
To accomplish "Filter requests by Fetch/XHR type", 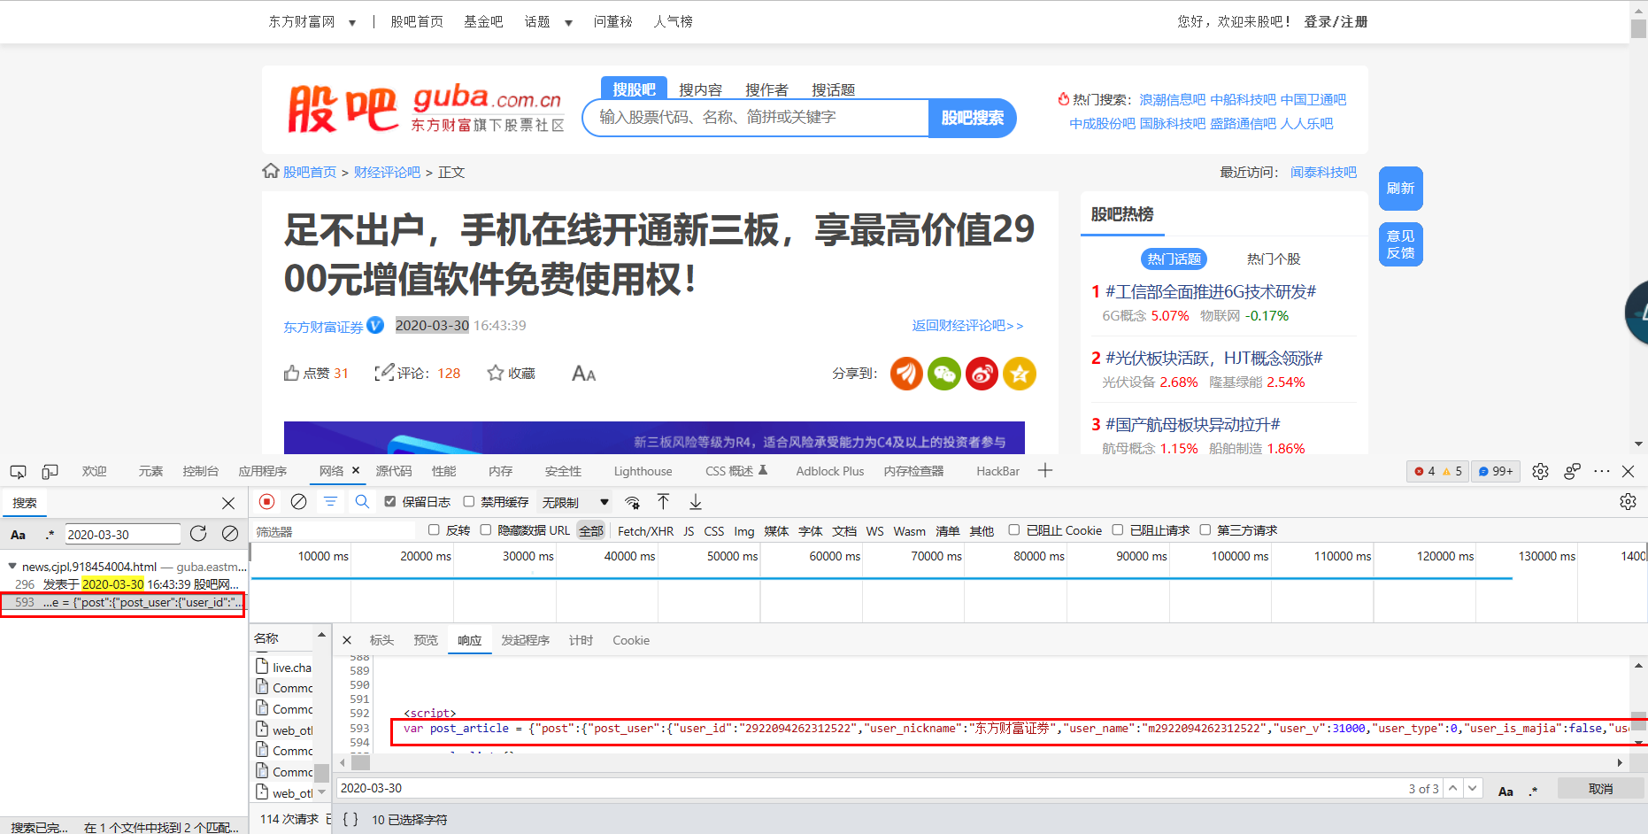I will coord(645,531).
